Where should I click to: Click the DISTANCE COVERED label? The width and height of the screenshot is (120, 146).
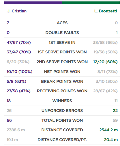pos(62,130)
